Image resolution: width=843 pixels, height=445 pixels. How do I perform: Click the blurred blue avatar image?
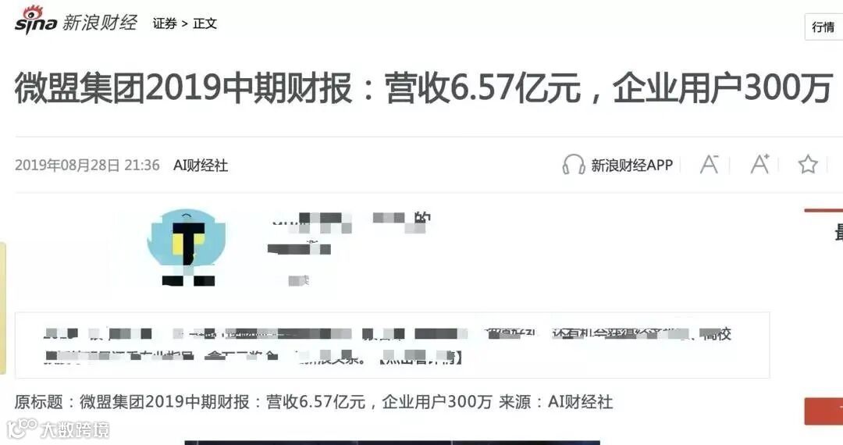click(187, 247)
